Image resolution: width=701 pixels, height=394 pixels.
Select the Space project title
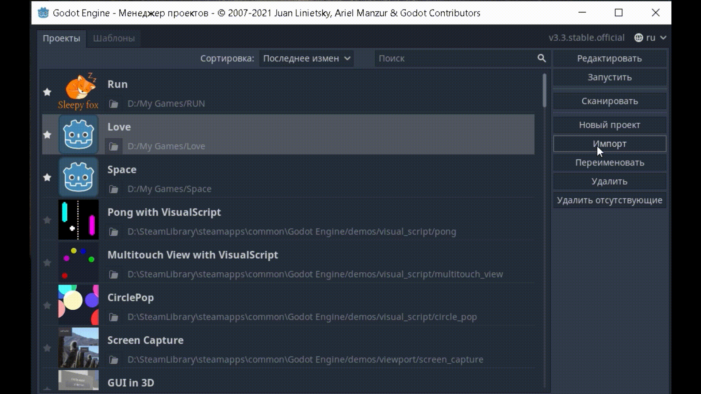(122, 170)
